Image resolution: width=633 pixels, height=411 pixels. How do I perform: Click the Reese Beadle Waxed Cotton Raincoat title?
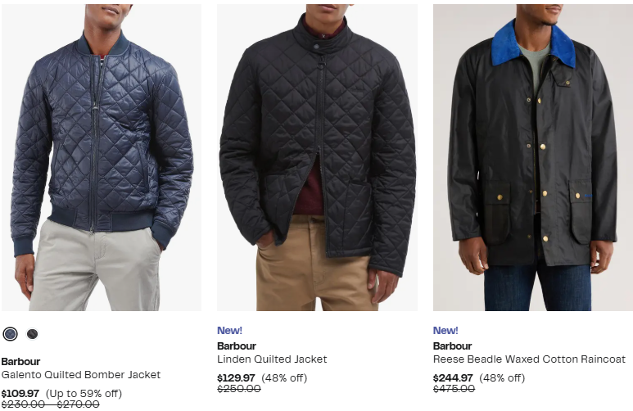529,359
